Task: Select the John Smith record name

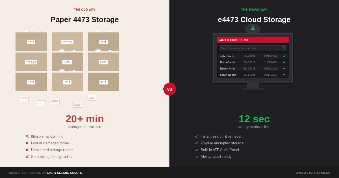Action: pyautogui.click(x=227, y=56)
